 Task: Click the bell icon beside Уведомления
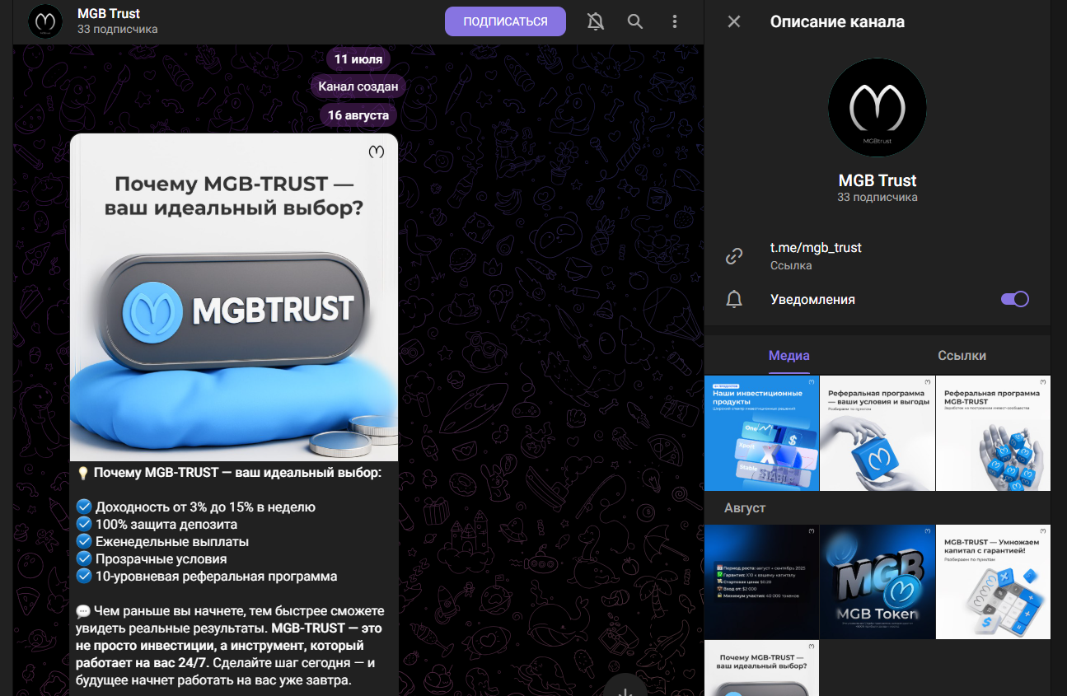734,299
